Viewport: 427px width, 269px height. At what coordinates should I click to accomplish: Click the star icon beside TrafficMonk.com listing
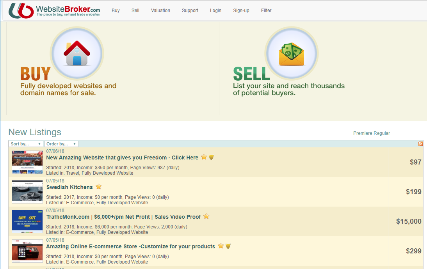[206, 216]
